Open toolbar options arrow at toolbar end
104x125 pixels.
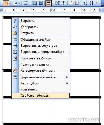[x=103, y=5]
